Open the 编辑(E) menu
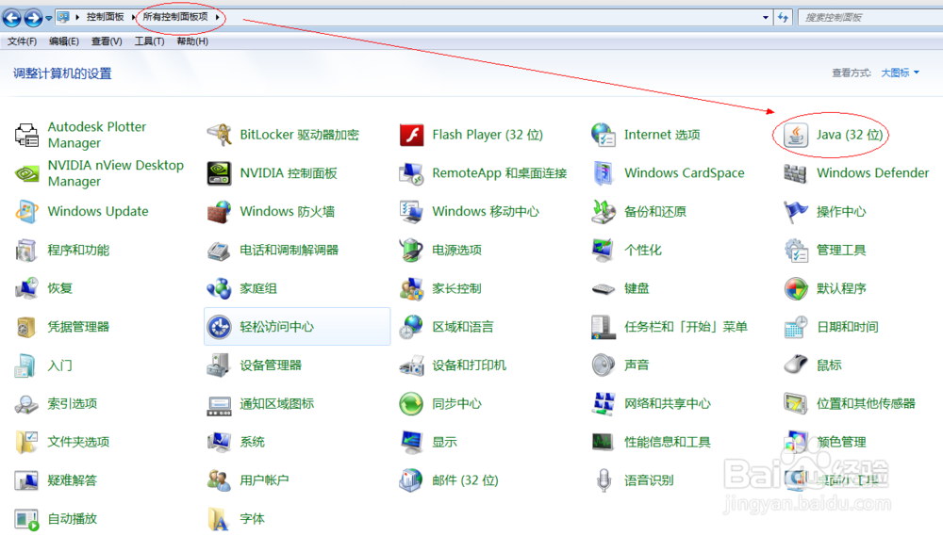This screenshot has height=536, width=943. coord(64,41)
